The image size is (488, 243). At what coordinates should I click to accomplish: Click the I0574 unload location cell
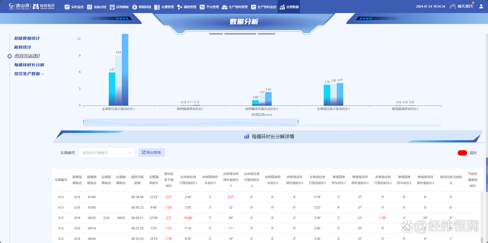[x=92, y=228]
